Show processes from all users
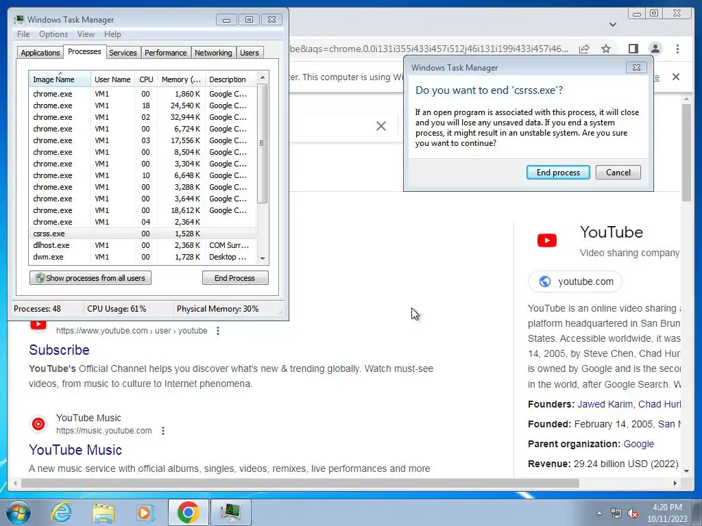Viewport: 702px width, 526px height. pyautogui.click(x=90, y=278)
